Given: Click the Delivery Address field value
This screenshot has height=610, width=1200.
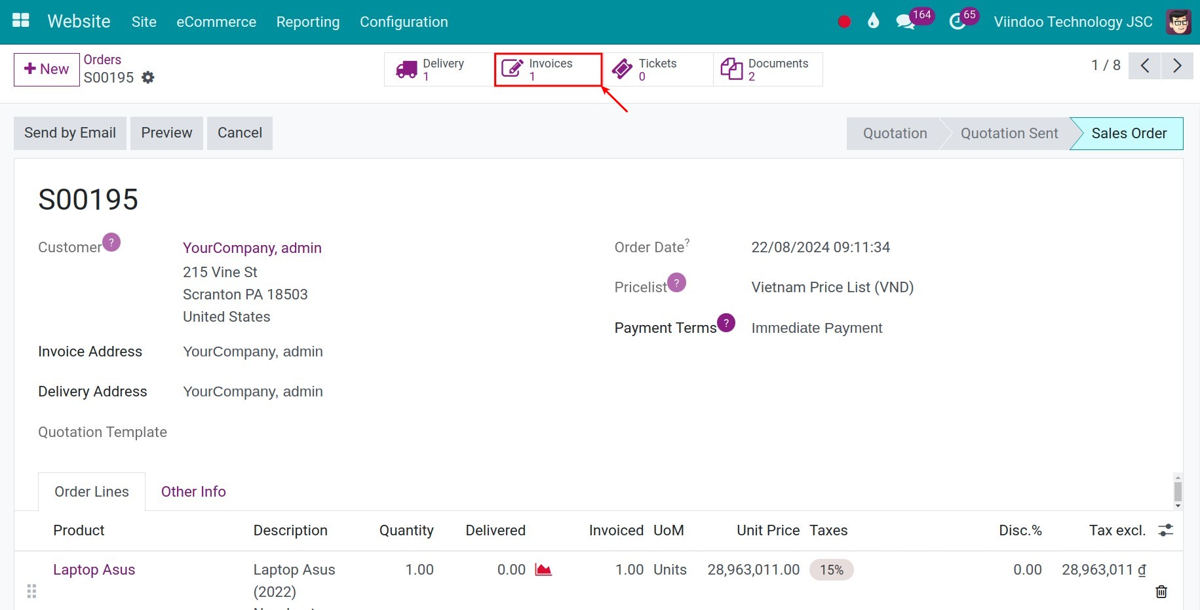Looking at the screenshot, I should tap(253, 392).
